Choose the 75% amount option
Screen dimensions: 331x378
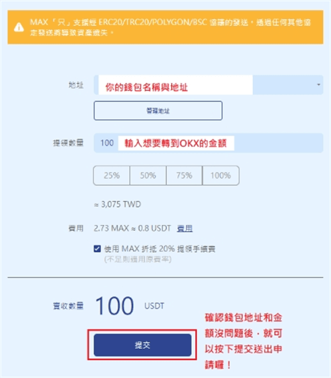[185, 175]
